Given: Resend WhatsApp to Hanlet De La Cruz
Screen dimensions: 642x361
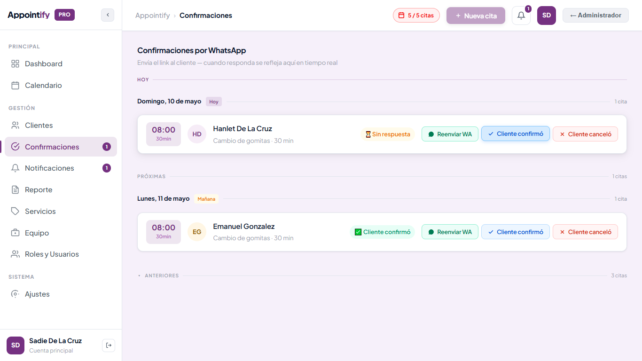Looking at the screenshot, I should [x=450, y=134].
